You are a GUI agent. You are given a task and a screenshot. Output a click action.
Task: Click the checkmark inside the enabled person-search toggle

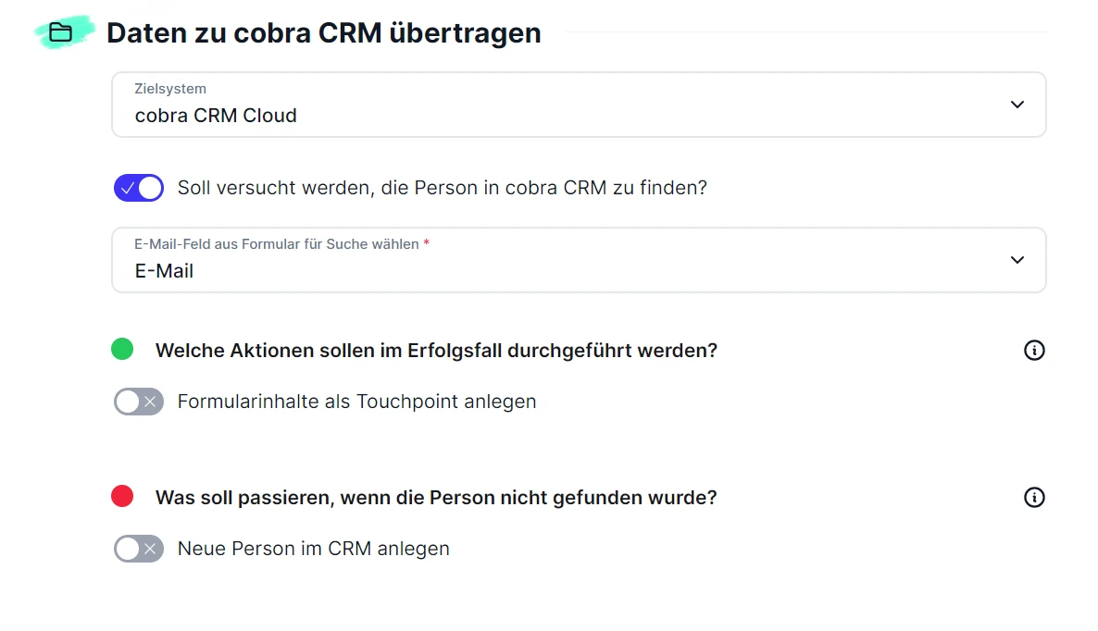(x=129, y=187)
